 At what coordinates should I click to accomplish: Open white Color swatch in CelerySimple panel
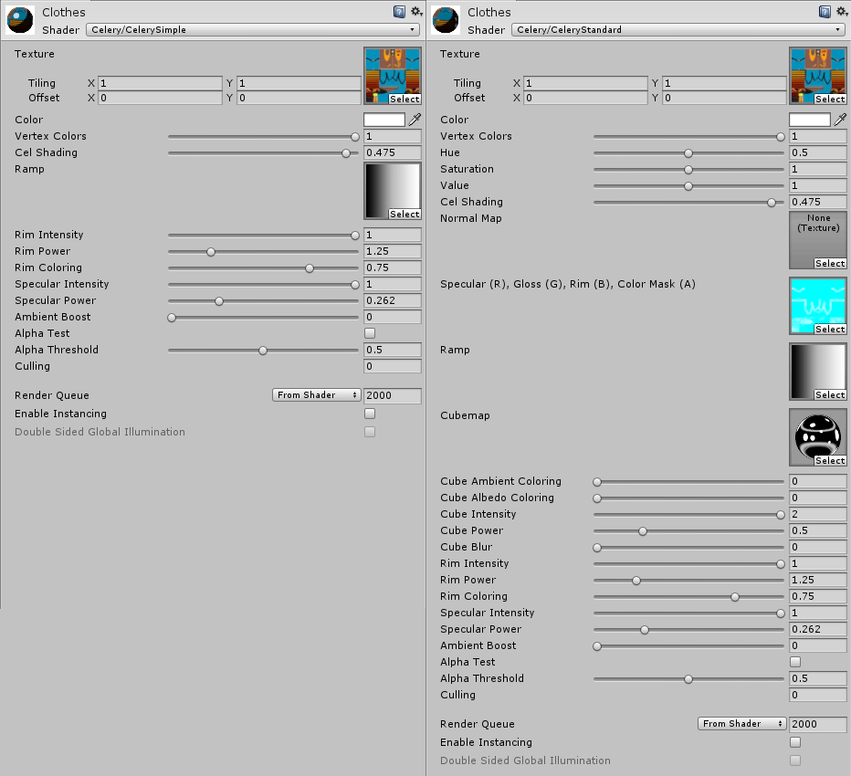(384, 120)
